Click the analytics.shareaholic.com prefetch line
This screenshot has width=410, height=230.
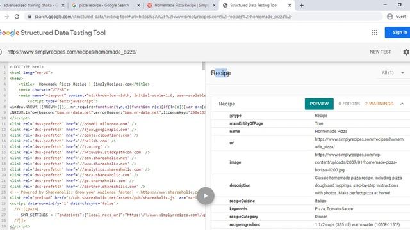tap(79, 169)
